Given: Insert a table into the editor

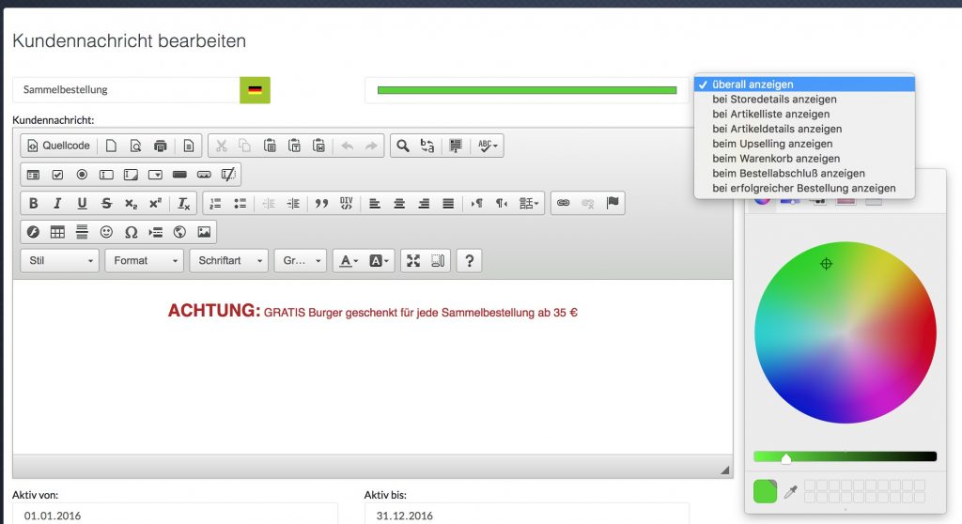Looking at the screenshot, I should [x=57, y=232].
